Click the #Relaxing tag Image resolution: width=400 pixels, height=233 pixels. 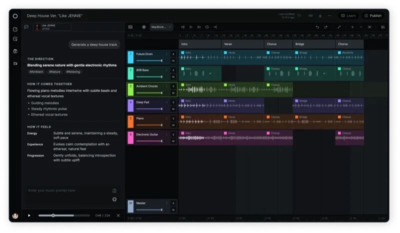pos(73,72)
